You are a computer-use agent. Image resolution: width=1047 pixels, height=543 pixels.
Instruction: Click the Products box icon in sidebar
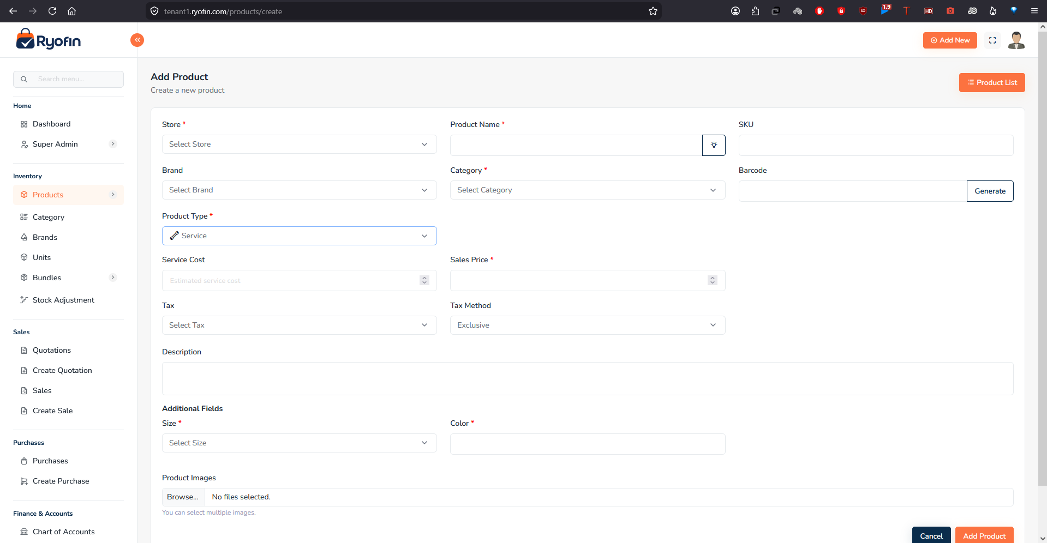[x=24, y=195]
